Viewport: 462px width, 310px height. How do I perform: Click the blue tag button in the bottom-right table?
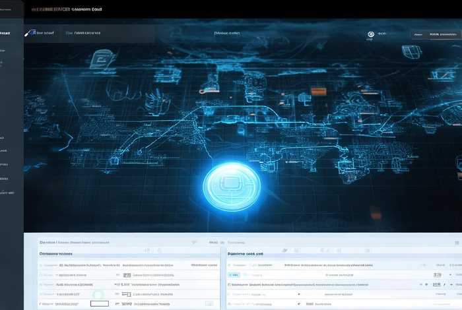point(234,274)
